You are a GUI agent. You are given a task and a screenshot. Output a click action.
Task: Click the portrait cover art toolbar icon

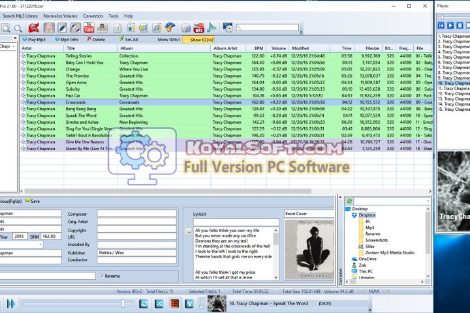pos(49,27)
